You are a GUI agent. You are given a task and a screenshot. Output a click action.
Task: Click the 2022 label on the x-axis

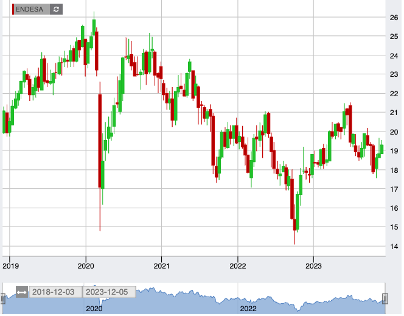[x=238, y=266]
